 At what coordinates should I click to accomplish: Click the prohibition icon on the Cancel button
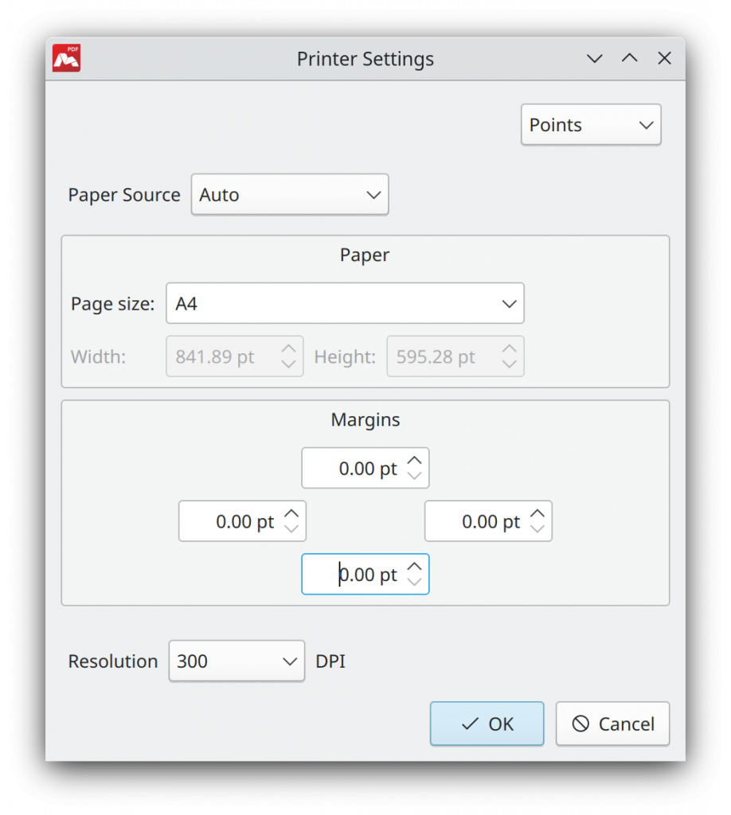582,723
